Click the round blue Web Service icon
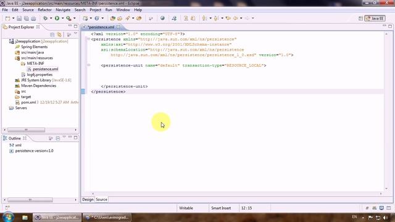This screenshot has width=395, height=222. 97,18
